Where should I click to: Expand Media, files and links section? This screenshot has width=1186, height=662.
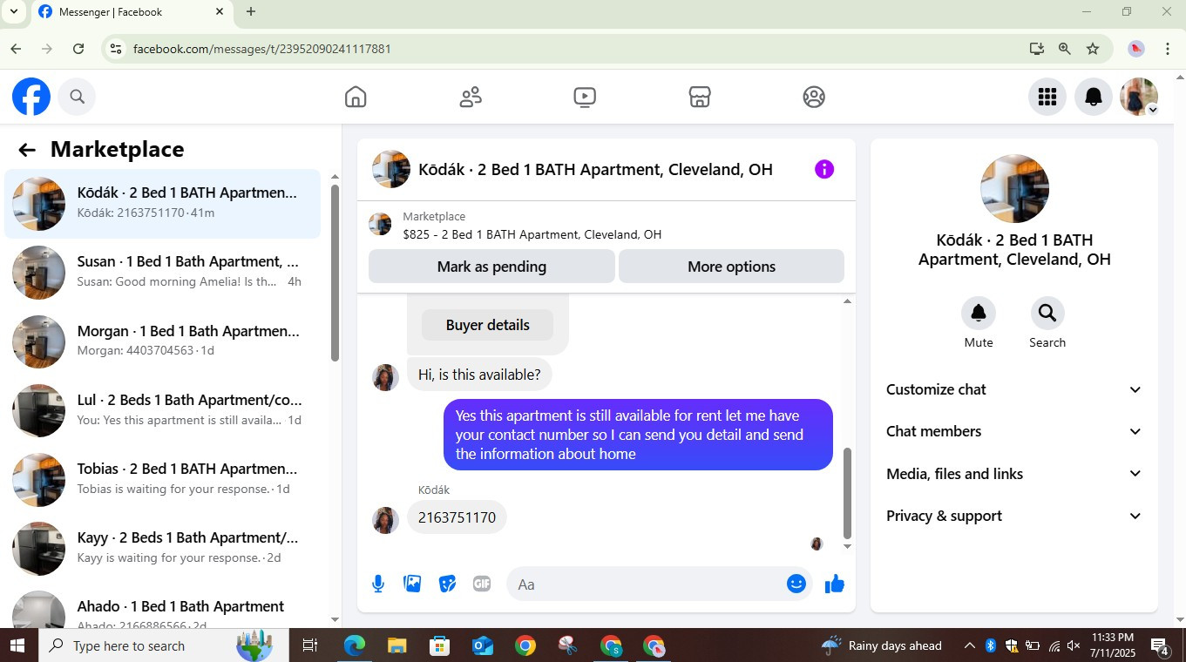pos(1014,474)
